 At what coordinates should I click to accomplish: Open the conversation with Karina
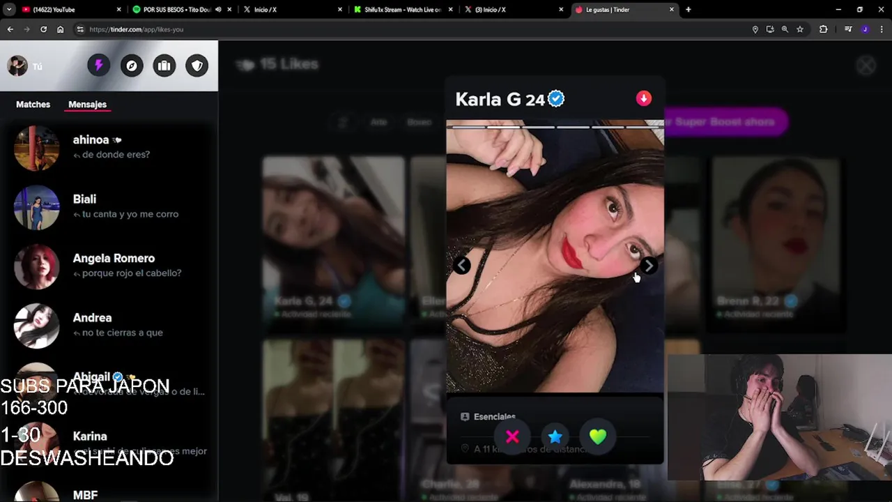tap(109, 444)
